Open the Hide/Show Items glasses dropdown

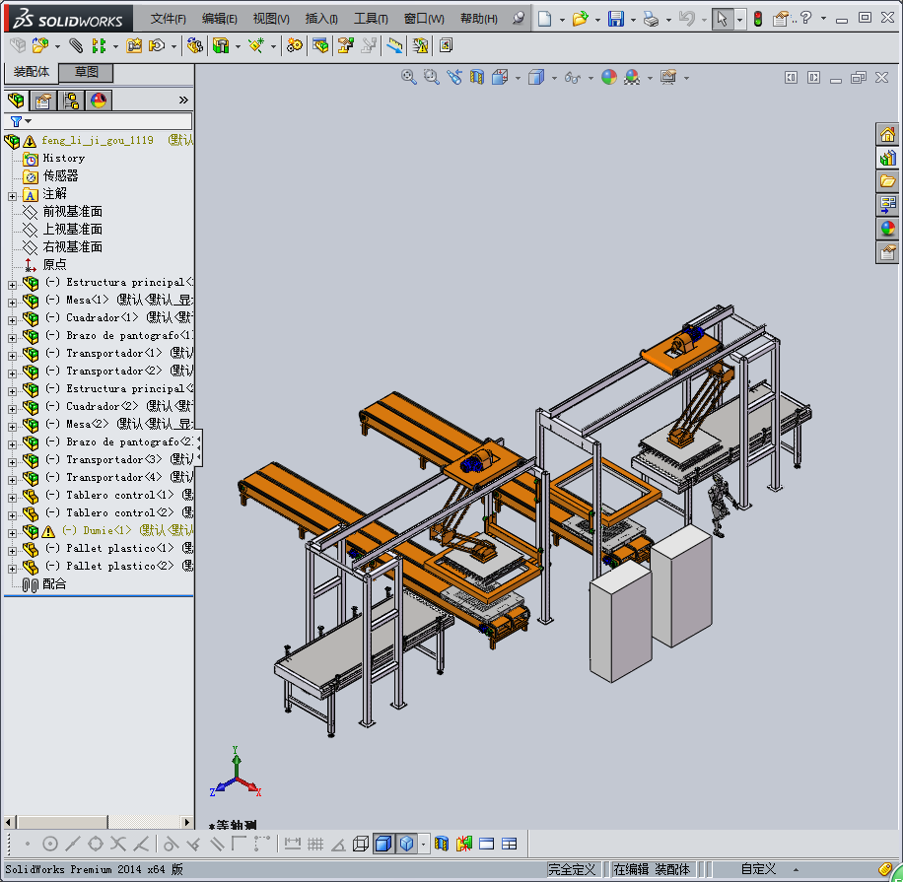[x=575, y=78]
